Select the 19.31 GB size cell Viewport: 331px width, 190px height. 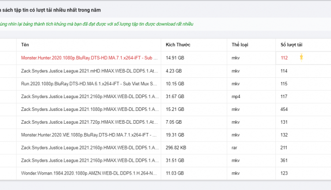coord(175,135)
